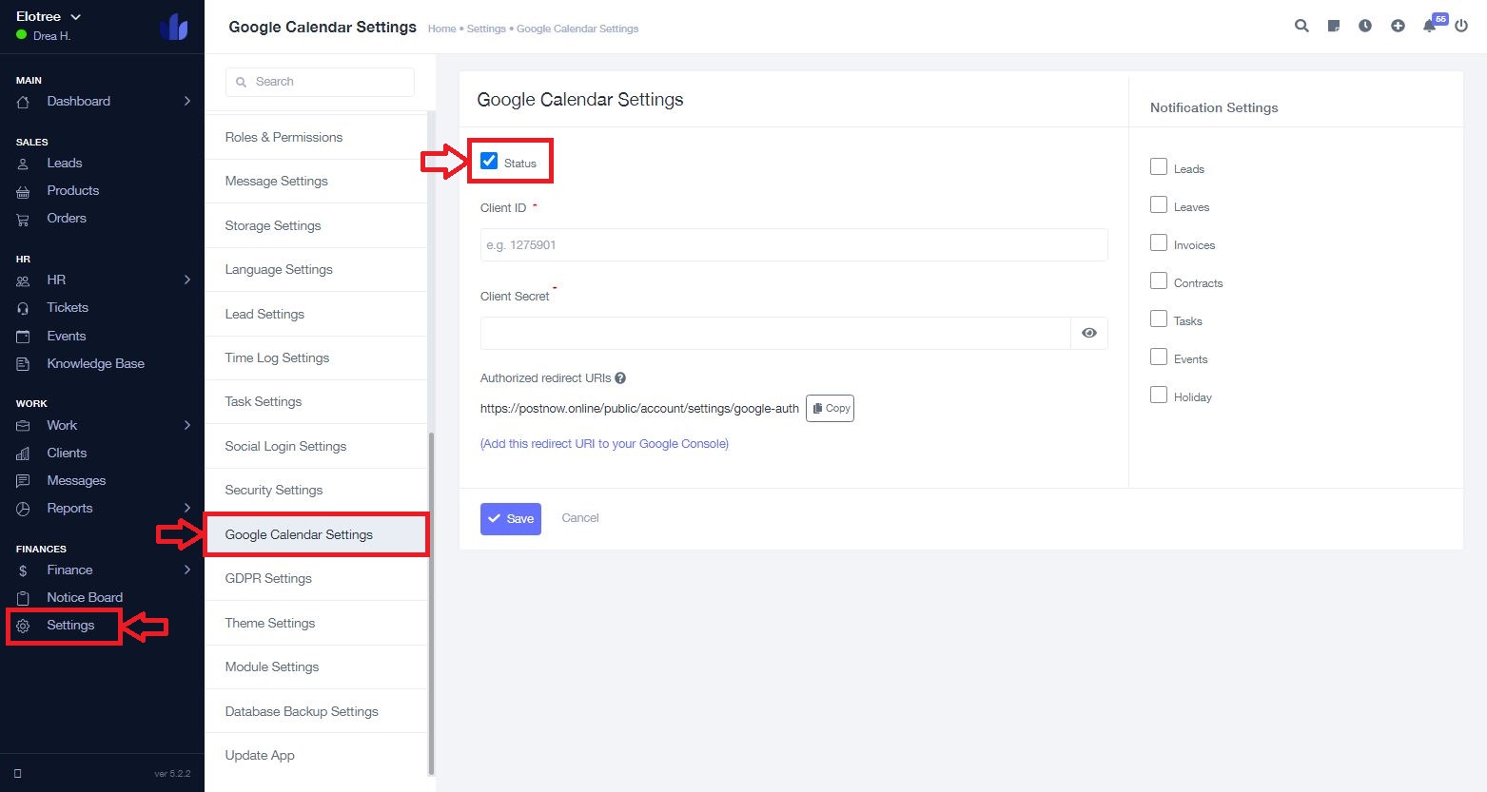
Task: Show Client Secret with eye icon
Action: coord(1089,333)
